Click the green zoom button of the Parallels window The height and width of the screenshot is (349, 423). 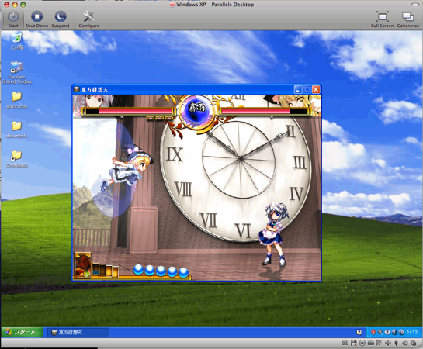point(23,5)
